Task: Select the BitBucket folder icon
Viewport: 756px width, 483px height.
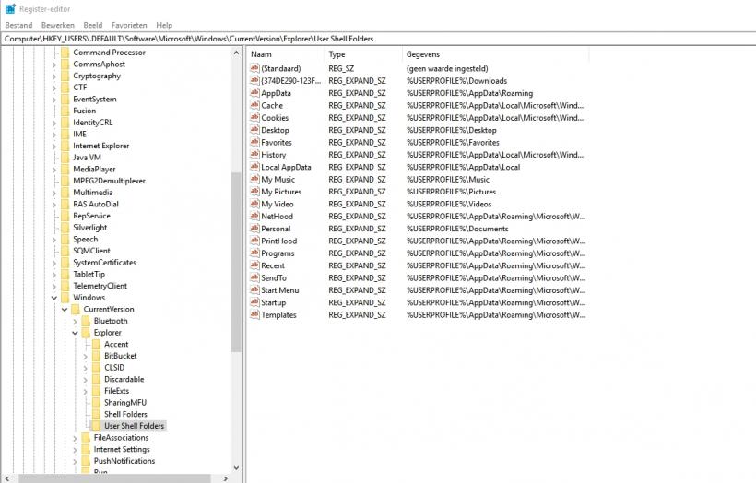Action: point(96,356)
